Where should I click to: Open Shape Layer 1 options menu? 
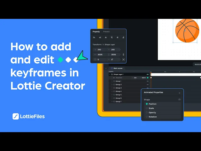coord(148,74)
